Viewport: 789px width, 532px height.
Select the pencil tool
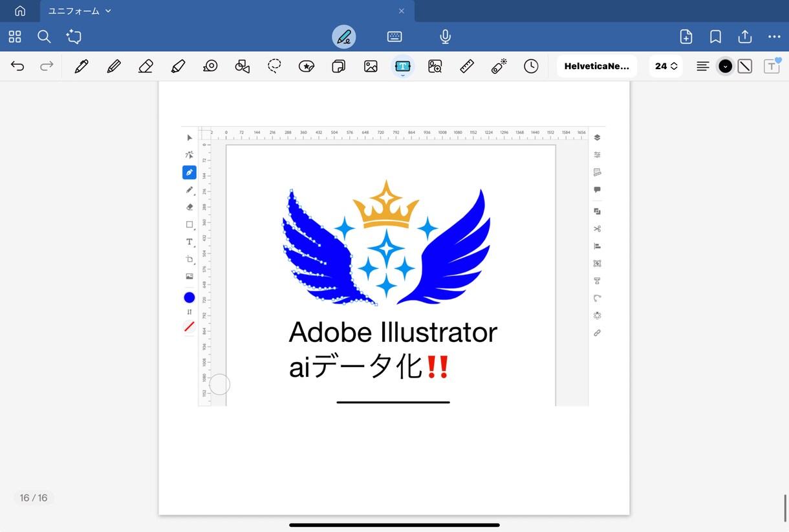click(114, 66)
